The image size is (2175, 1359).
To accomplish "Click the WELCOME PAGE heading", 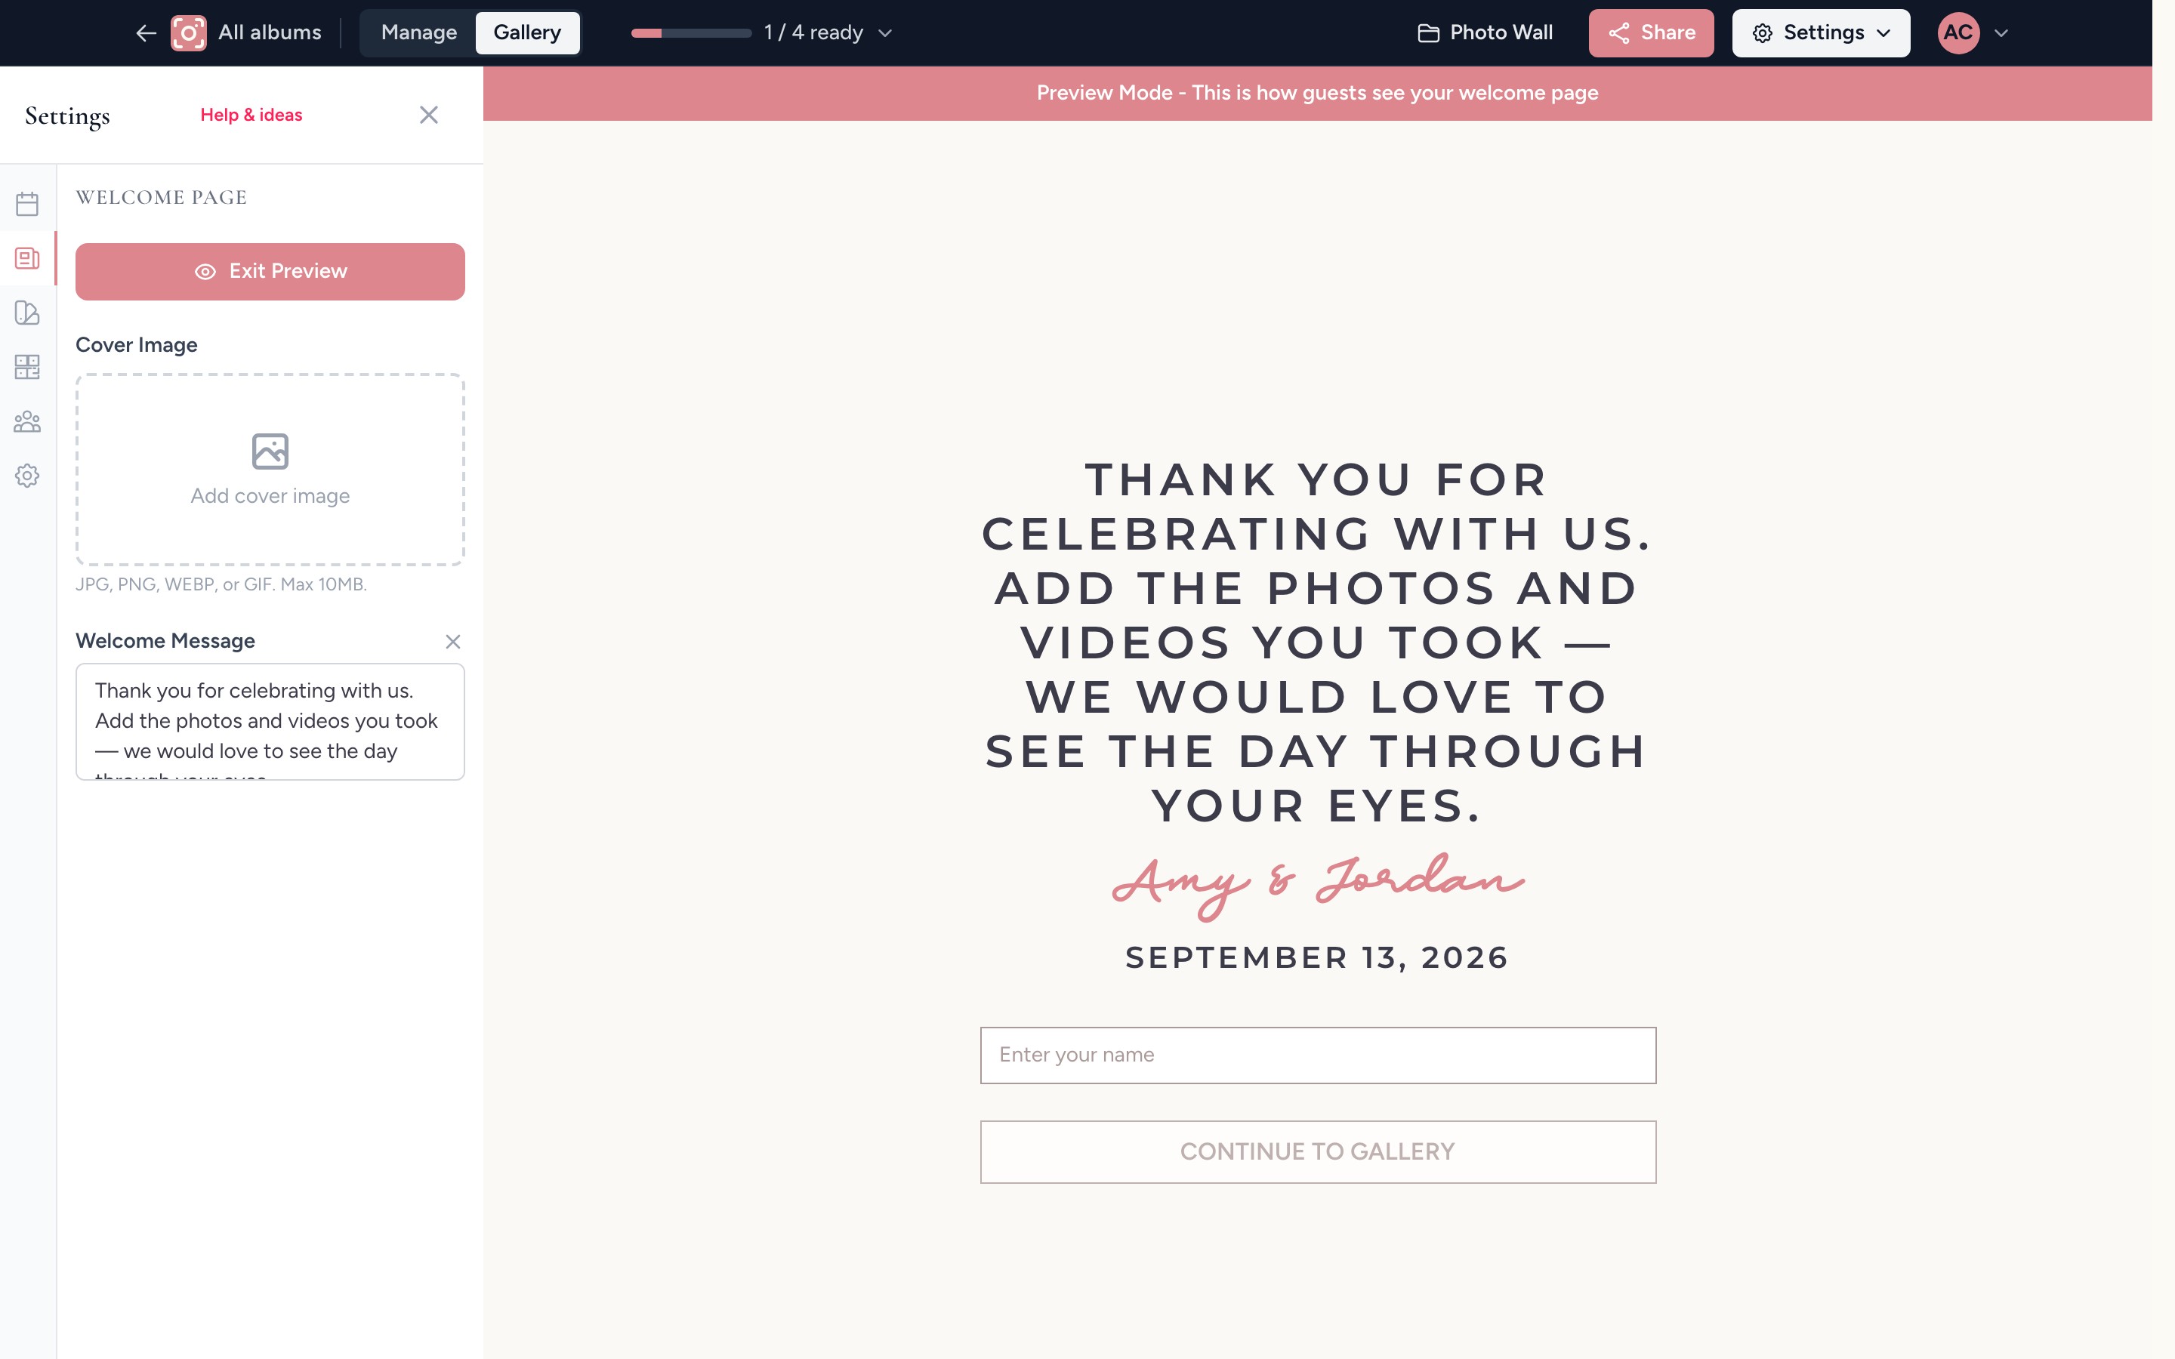I will point(162,198).
